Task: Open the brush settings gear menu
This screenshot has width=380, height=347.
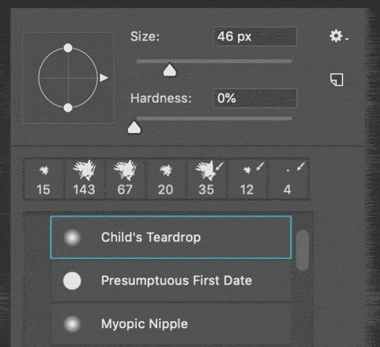Action: pyautogui.click(x=339, y=36)
